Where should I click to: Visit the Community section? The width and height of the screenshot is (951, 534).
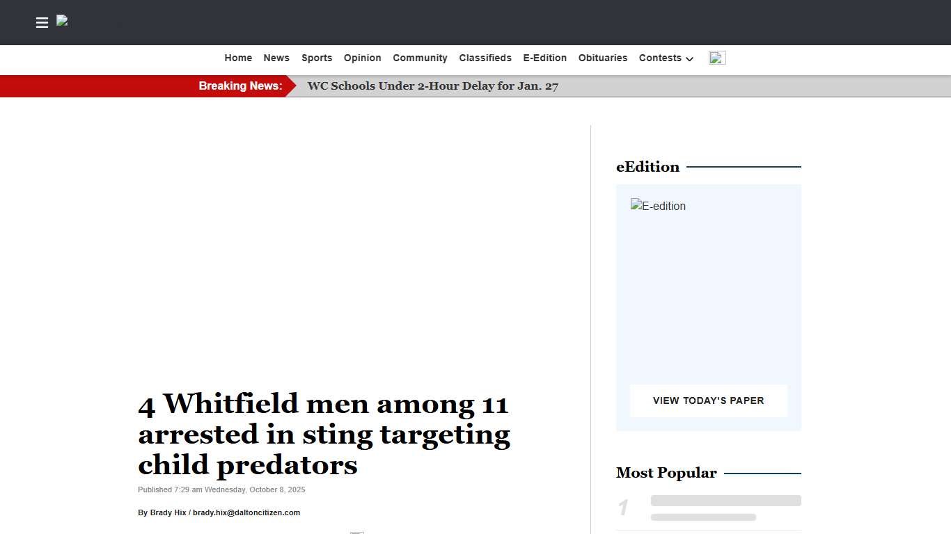click(420, 58)
